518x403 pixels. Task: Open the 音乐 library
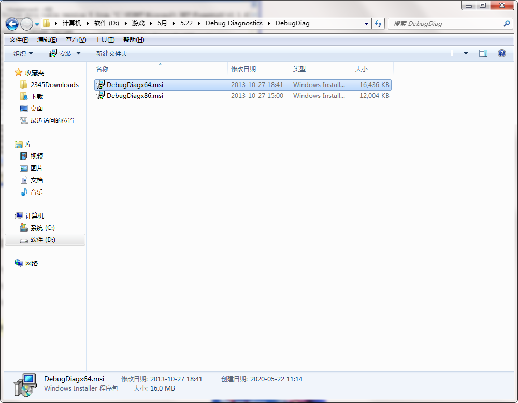click(37, 192)
